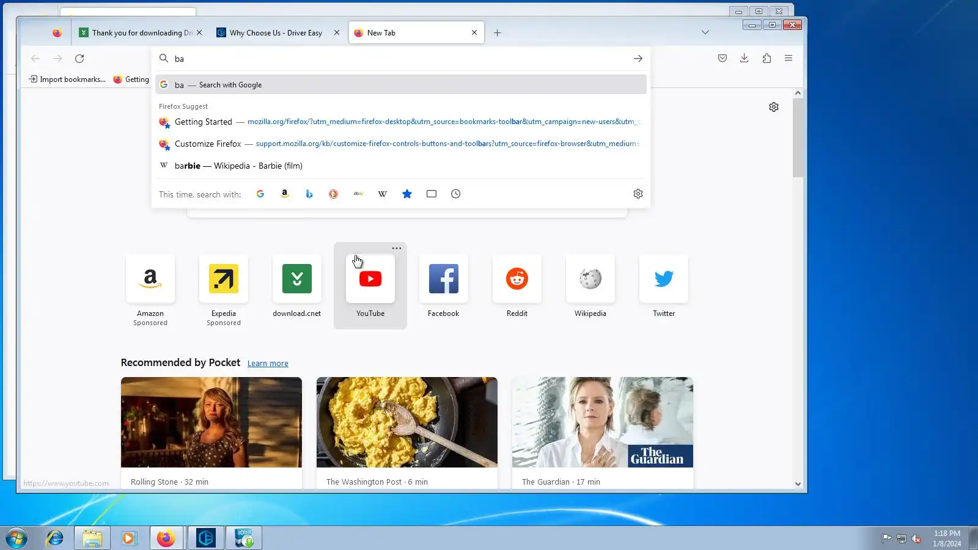Close the Thank you for downloading tab
The width and height of the screenshot is (978, 550).
[199, 33]
